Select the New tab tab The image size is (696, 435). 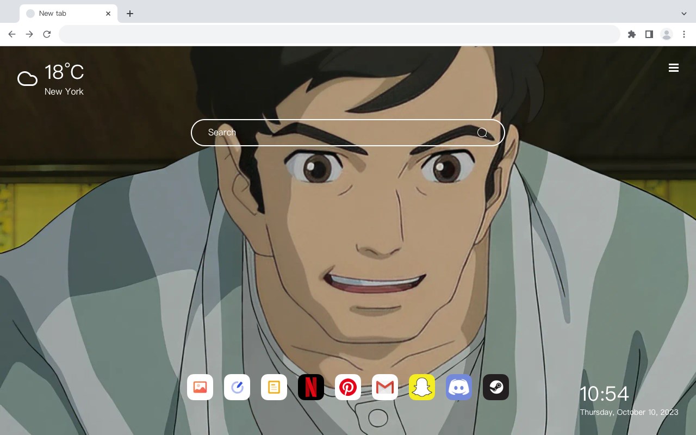(69, 14)
